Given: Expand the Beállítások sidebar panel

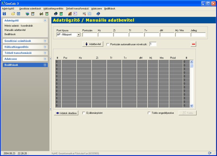Looking at the screenshot, I should (x=45, y=65).
